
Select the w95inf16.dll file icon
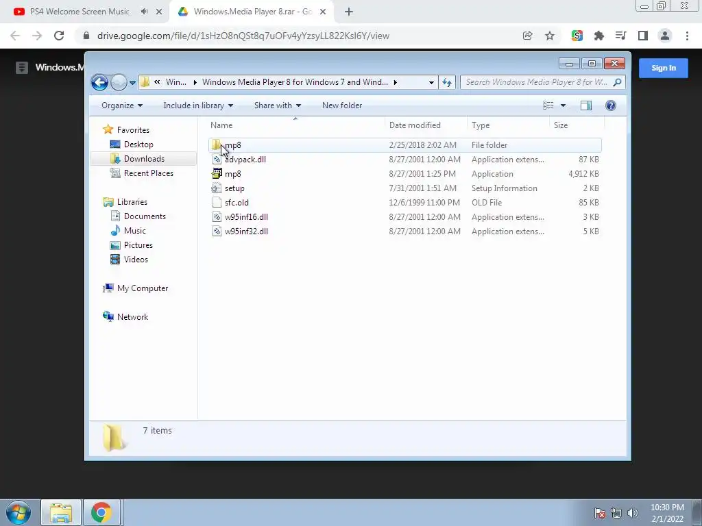pyautogui.click(x=217, y=217)
